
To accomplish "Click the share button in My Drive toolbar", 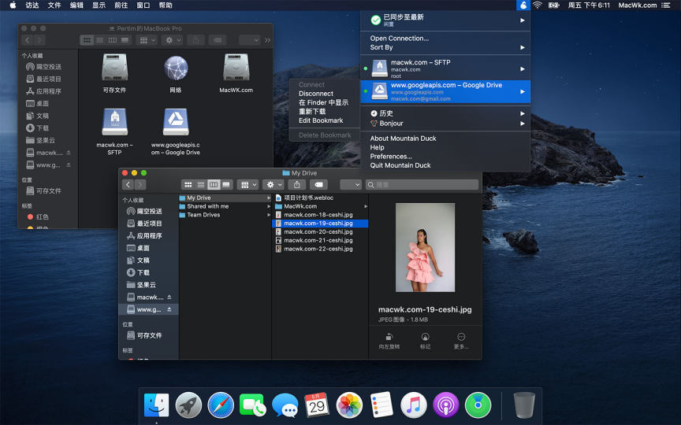I will (296, 184).
